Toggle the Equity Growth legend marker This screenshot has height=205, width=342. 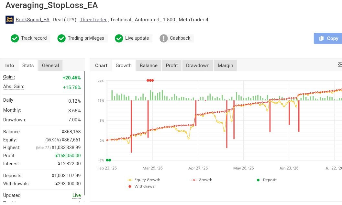[x=130, y=180]
